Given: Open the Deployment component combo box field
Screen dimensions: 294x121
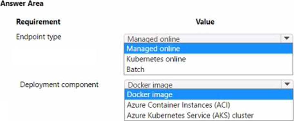Looking at the screenshot, I should (x=208, y=85).
